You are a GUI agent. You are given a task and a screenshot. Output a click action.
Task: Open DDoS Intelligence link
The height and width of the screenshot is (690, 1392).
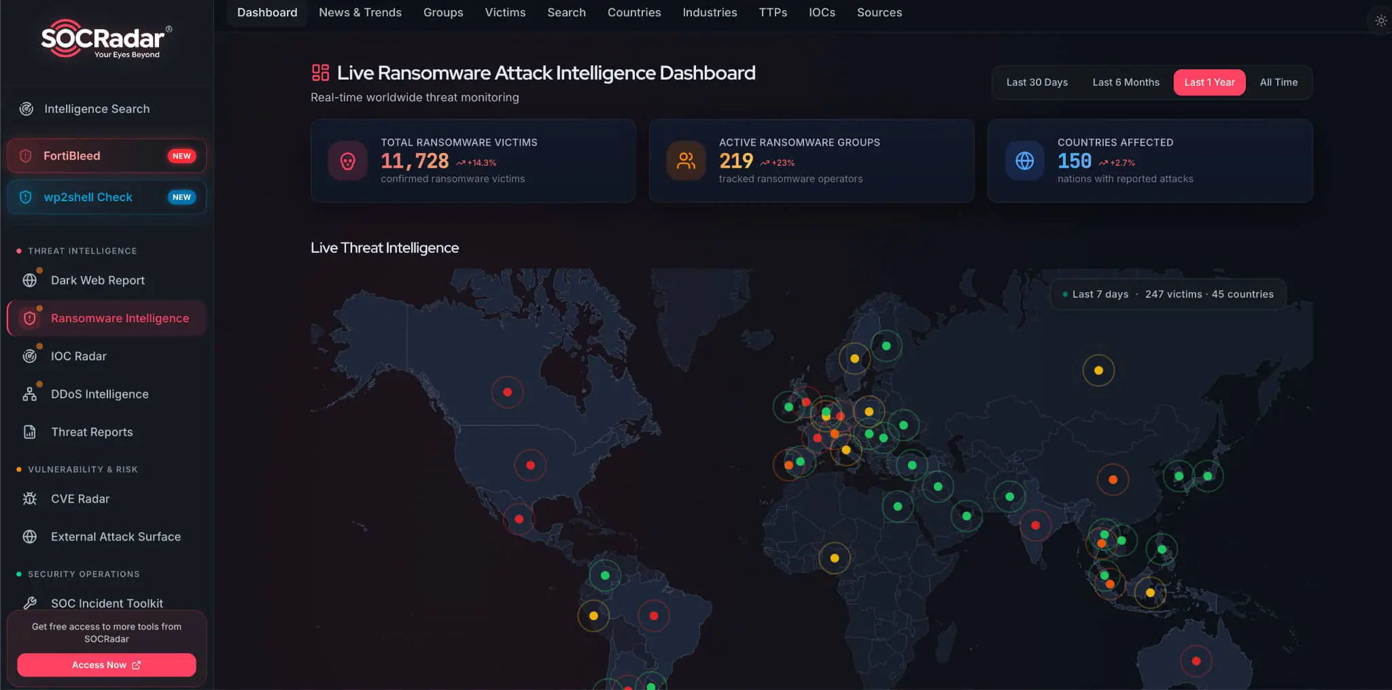point(107,394)
